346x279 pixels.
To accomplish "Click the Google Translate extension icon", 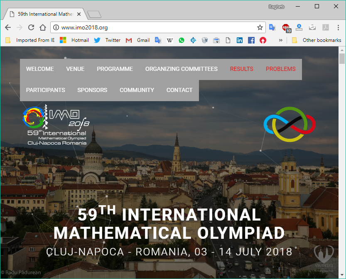I will pos(272,28).
